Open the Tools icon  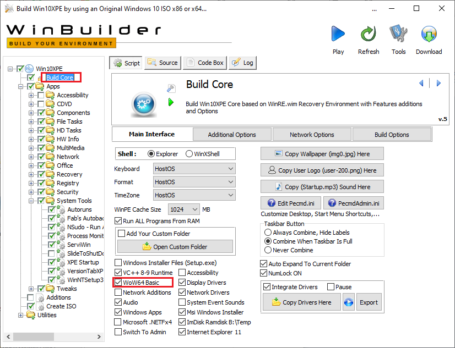click(x=398, y=34)
